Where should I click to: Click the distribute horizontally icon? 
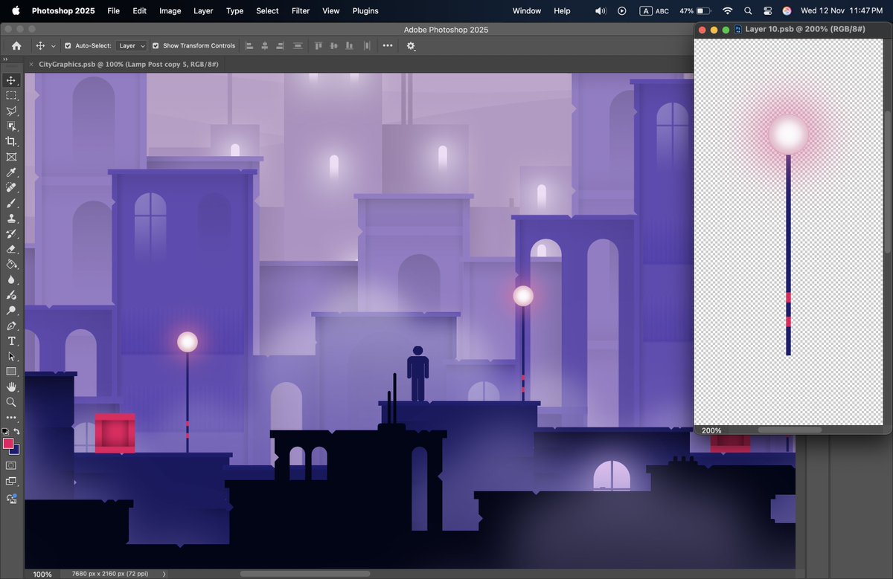(366, 45)
